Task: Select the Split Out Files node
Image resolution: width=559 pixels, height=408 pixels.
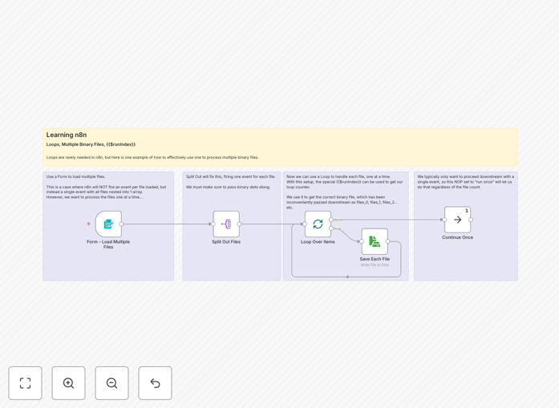Action: point(226,224)
